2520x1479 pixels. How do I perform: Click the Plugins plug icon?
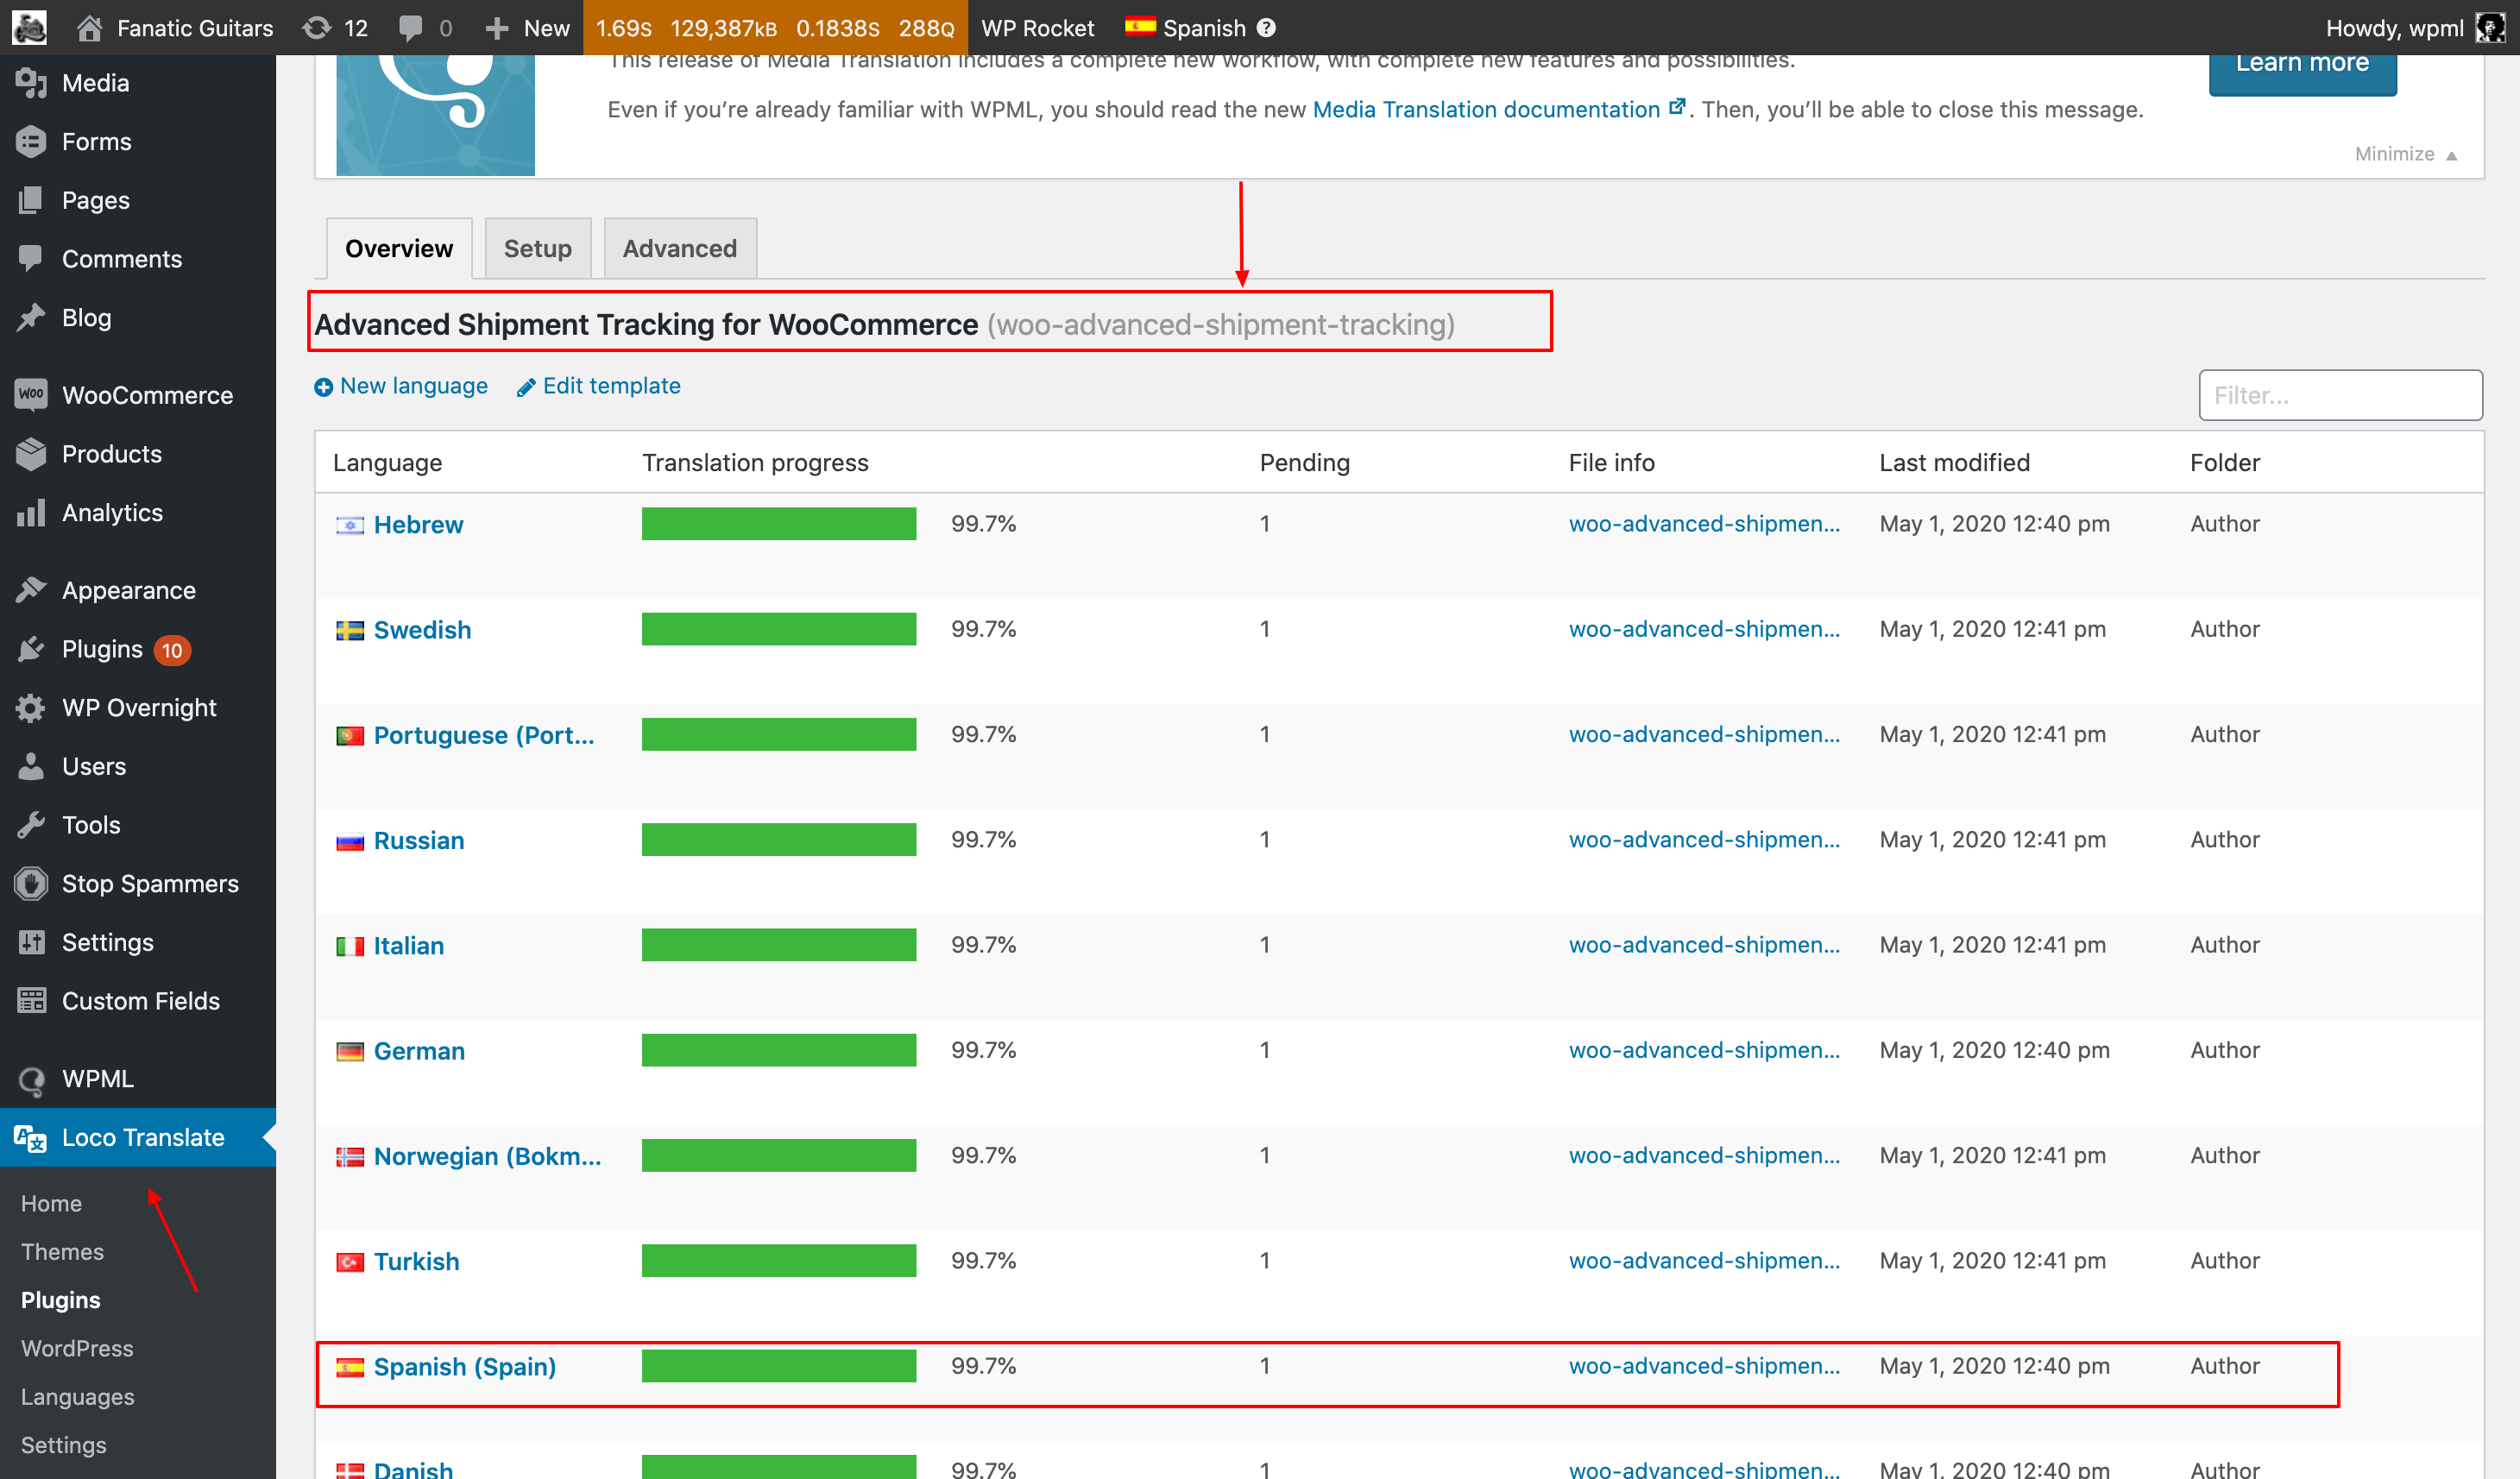31,649
